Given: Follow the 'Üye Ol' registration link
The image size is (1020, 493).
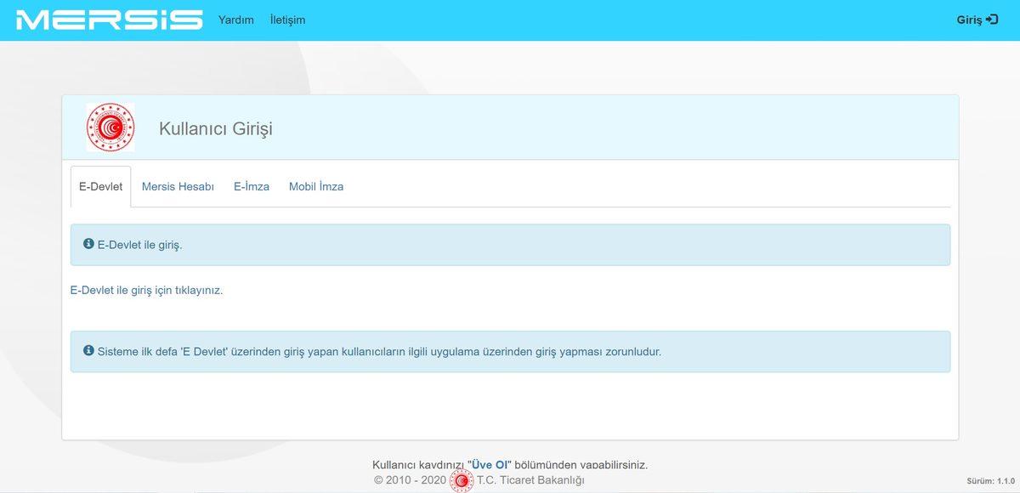Looking at the screenshot, I should coord(490,465).
